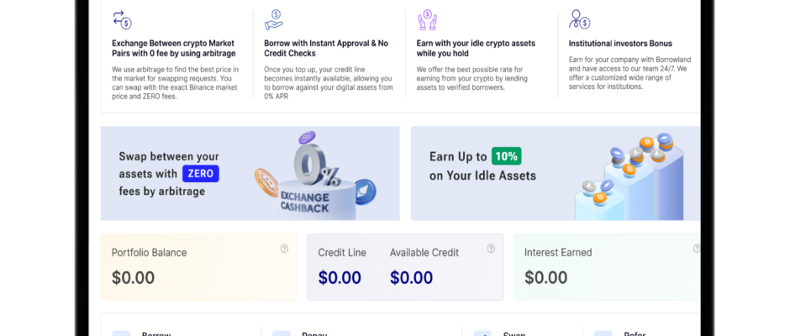Click the institutional investors person icon
Image resolution: width=790 pixels, height=336 pixels.
(x=579, y=19)
